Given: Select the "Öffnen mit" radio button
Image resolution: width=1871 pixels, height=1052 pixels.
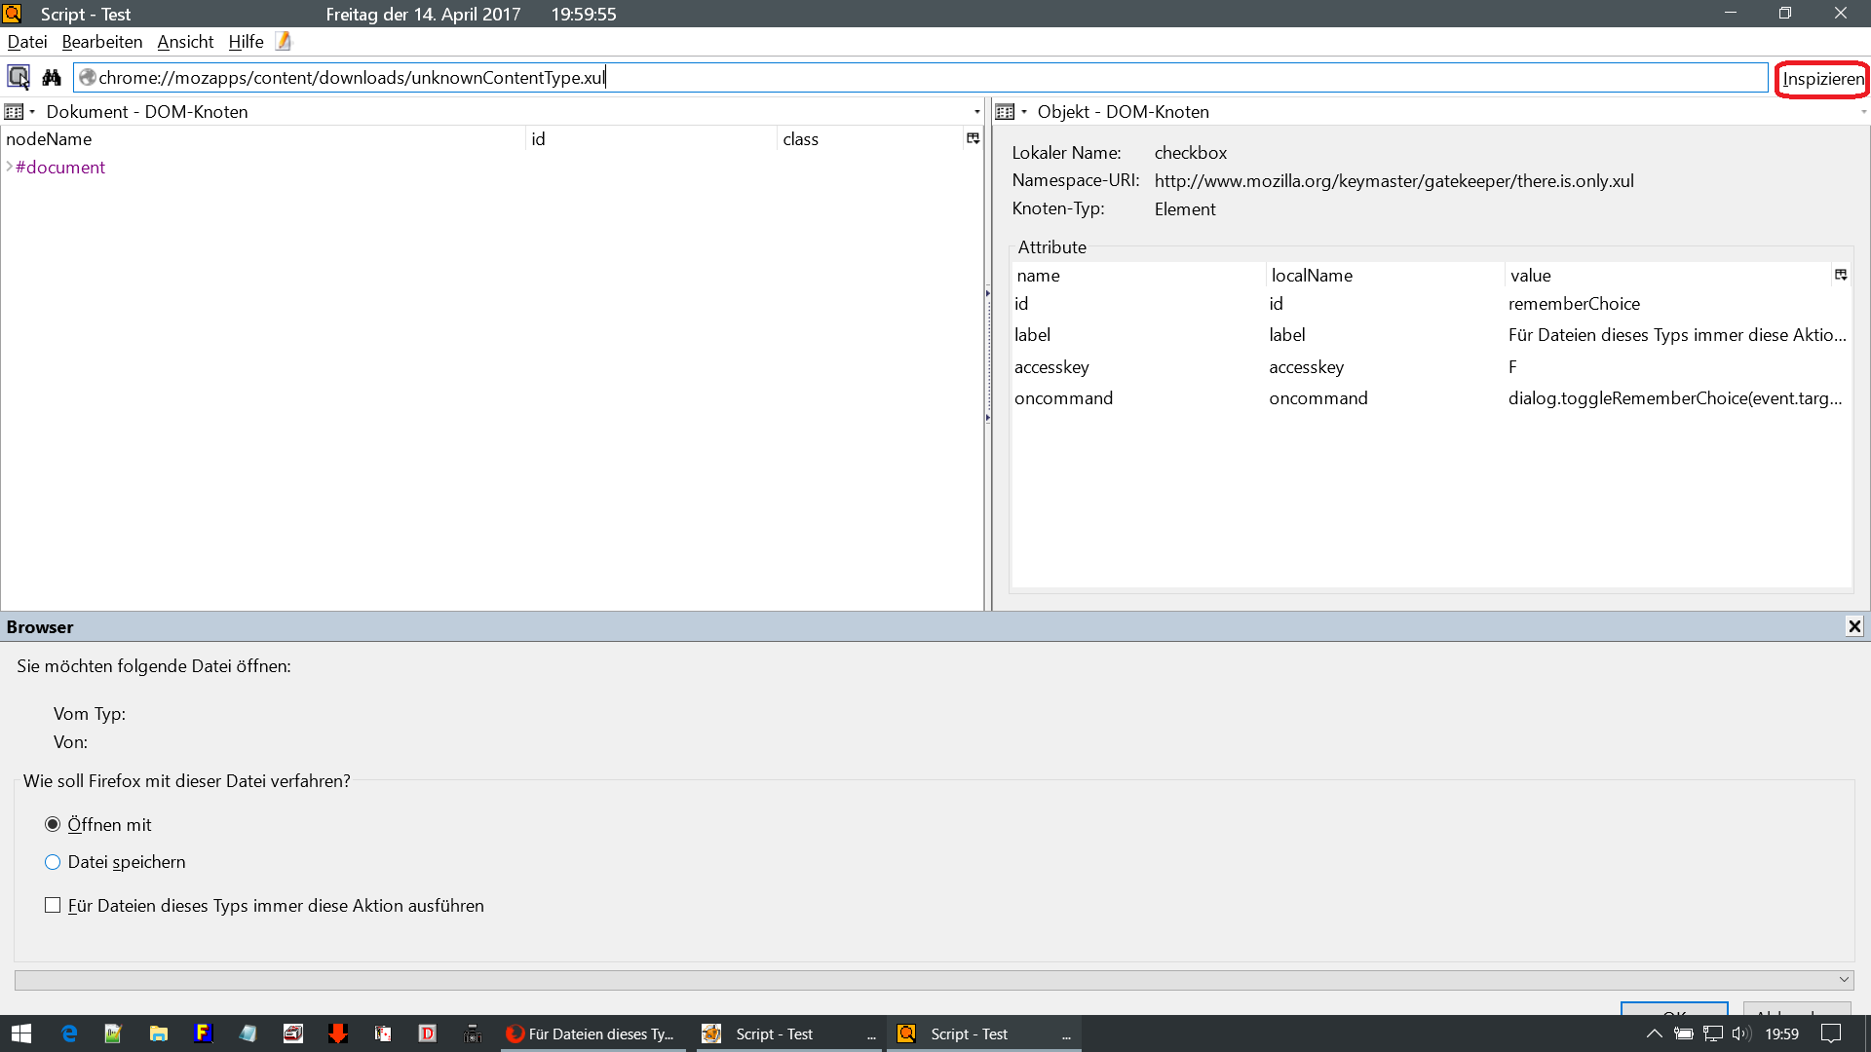Looking at the screenshot, I should pos(53,825).
